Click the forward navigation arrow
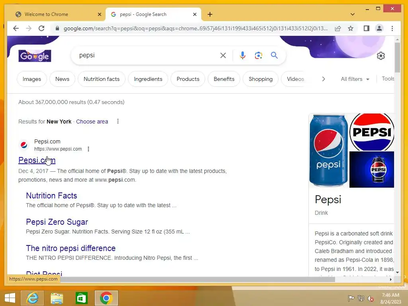Image resolution: width=408 pixels, height=306 pixels. click(x=29, y=28)
